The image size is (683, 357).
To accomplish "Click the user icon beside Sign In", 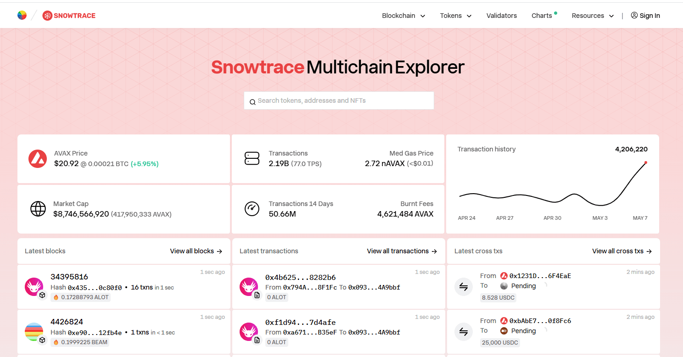I will pos(634,15).
